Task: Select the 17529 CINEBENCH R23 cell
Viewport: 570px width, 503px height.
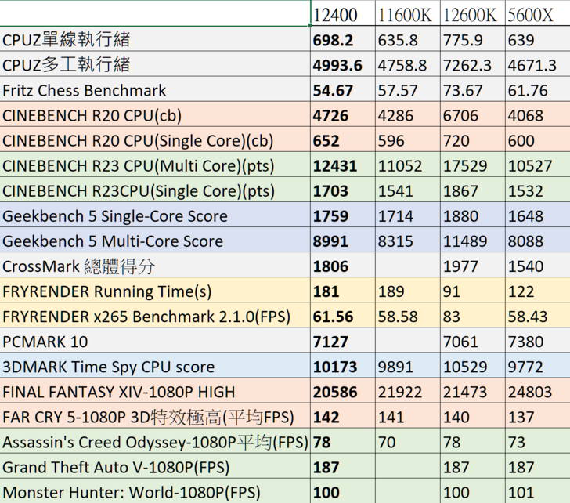Action: coord(473,164)
